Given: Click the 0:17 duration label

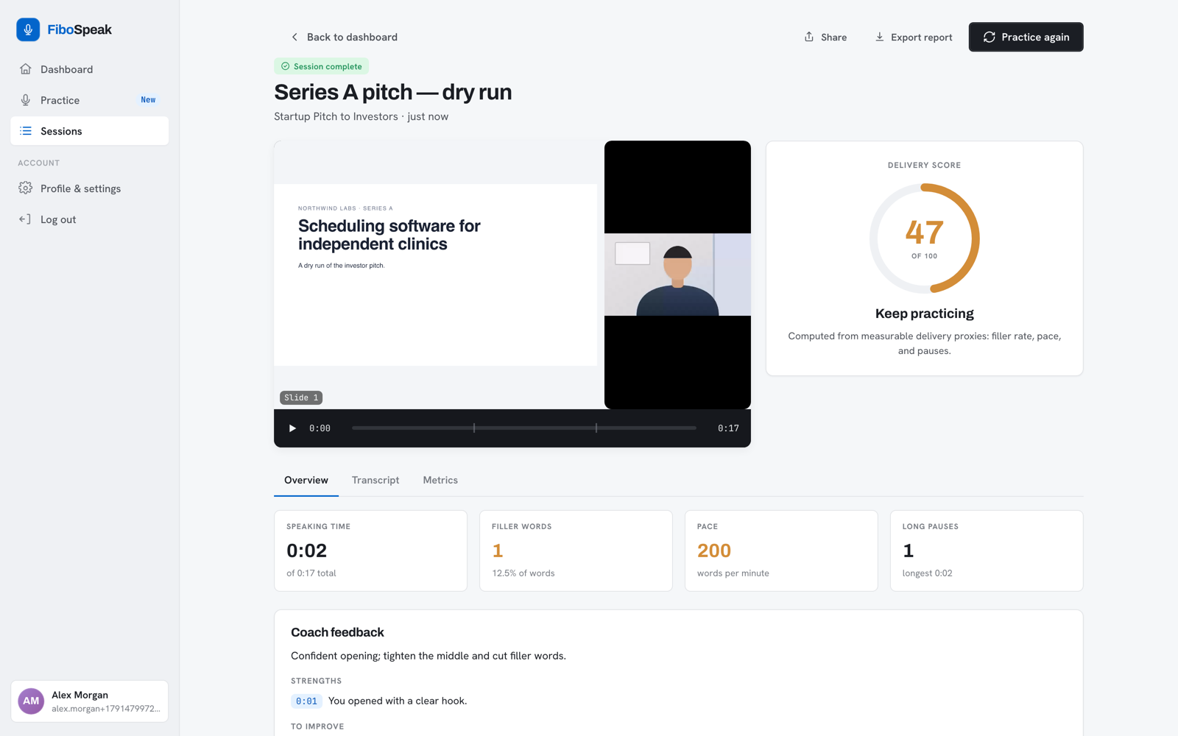Looking at the screenshot, I should (x=728, y=428).
